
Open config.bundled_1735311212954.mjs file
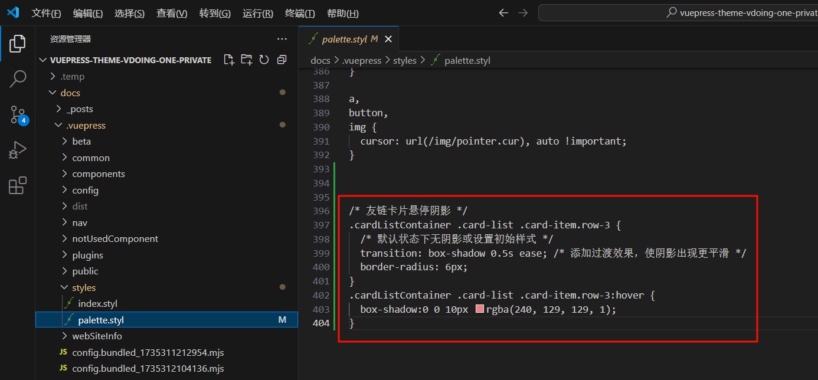tap(166, 352)
